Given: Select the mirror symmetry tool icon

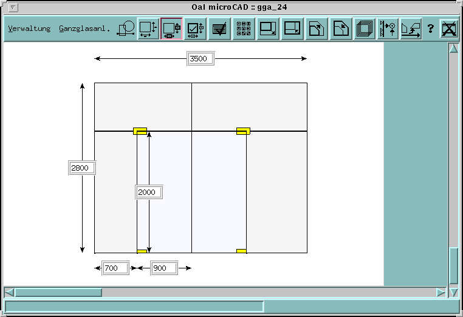Looking at the screenshot, I should click(388, 29).
